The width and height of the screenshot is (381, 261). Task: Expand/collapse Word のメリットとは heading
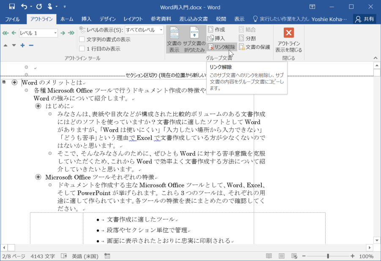click(14, 82)
